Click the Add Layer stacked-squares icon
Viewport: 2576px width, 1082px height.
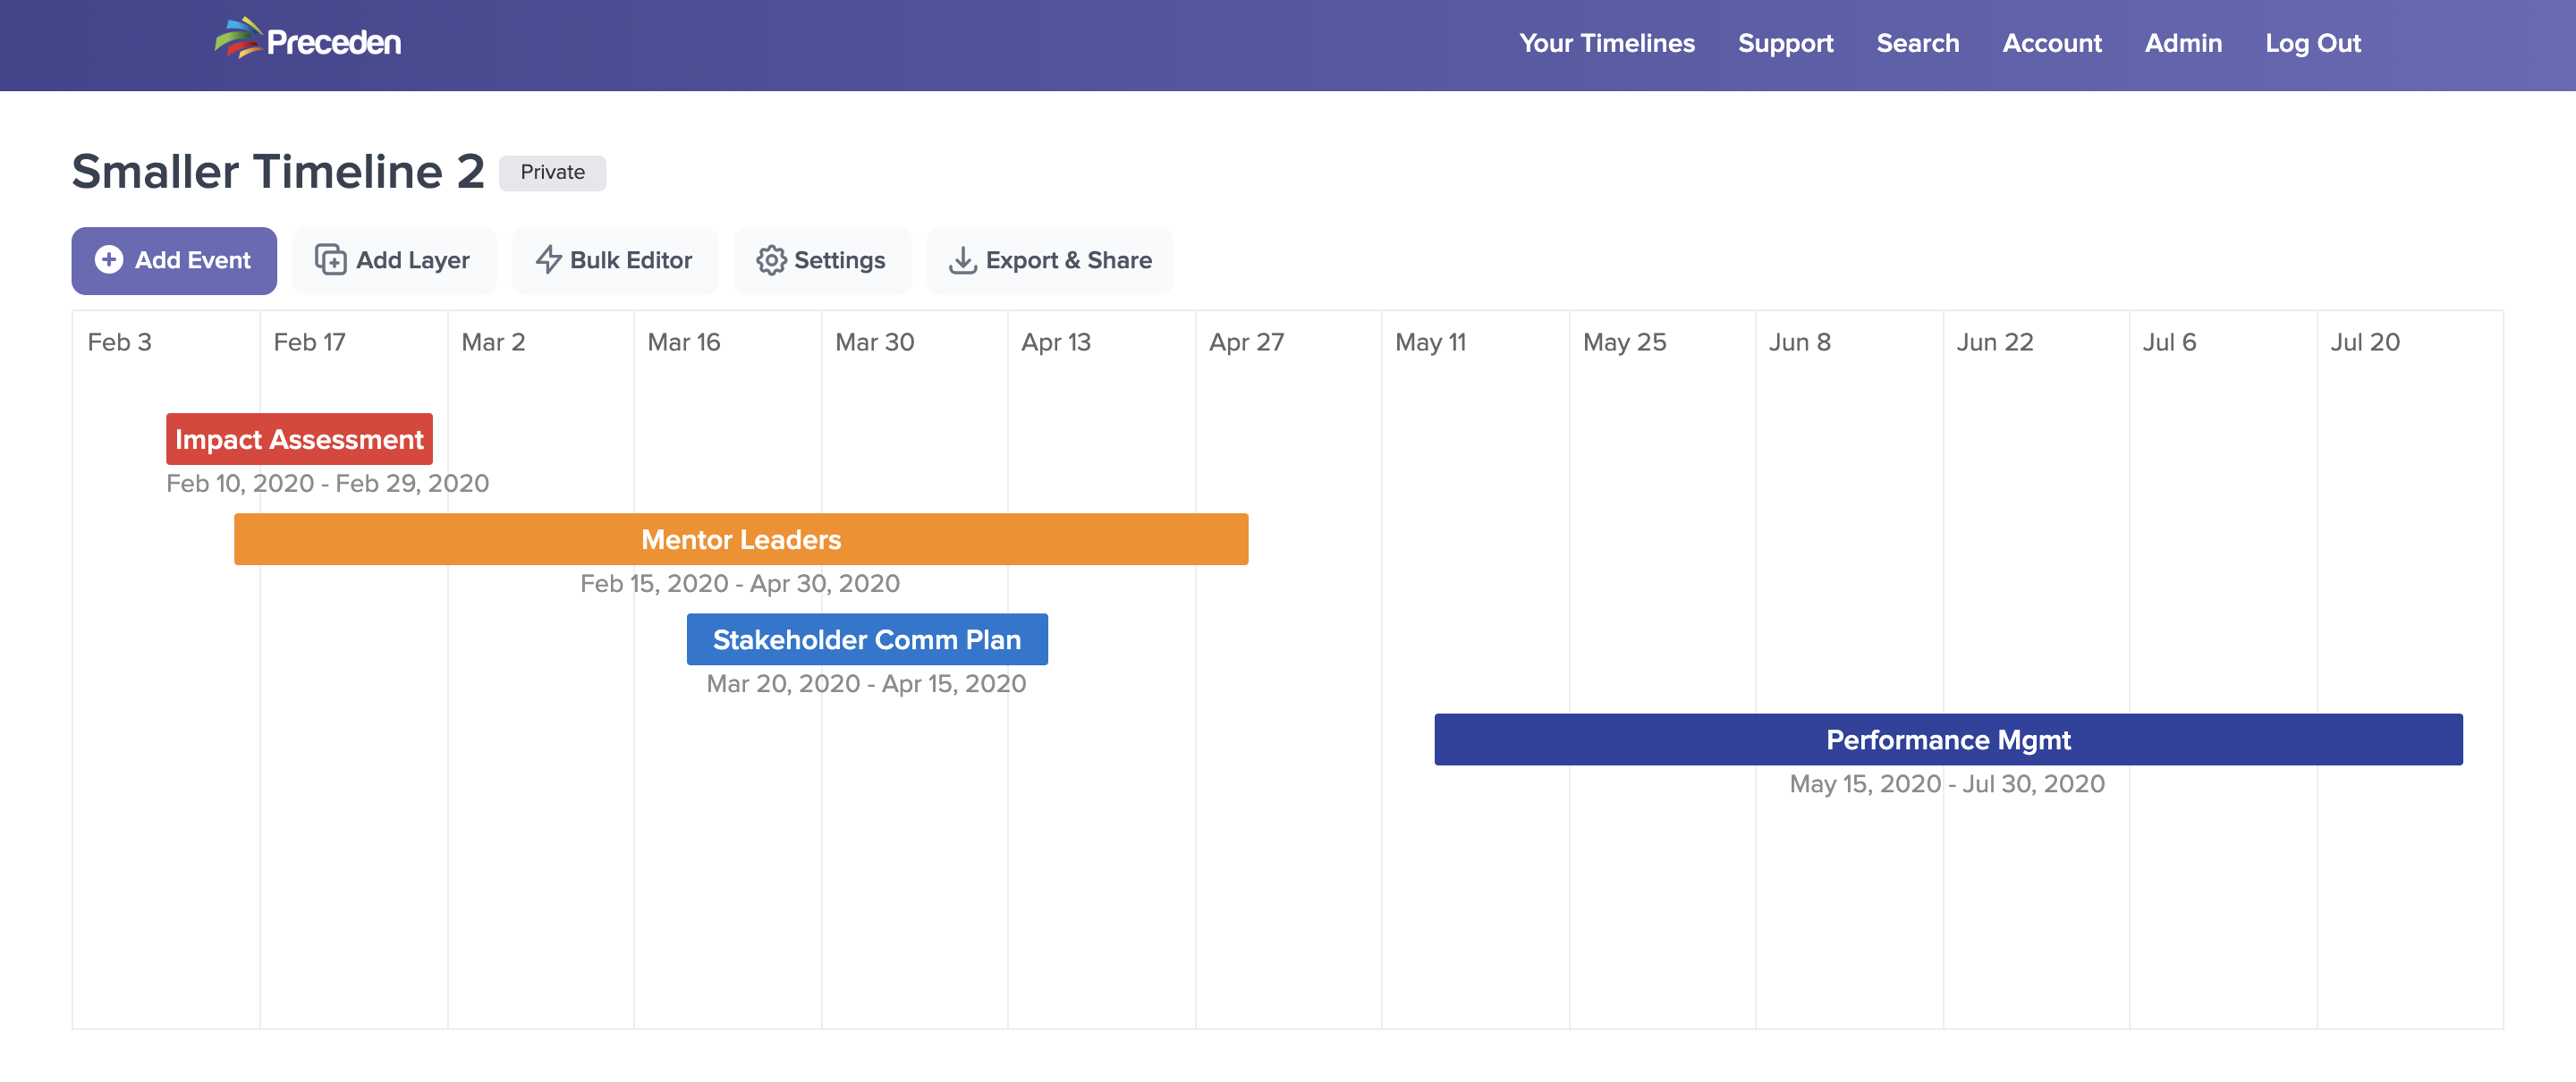[330, 260]
